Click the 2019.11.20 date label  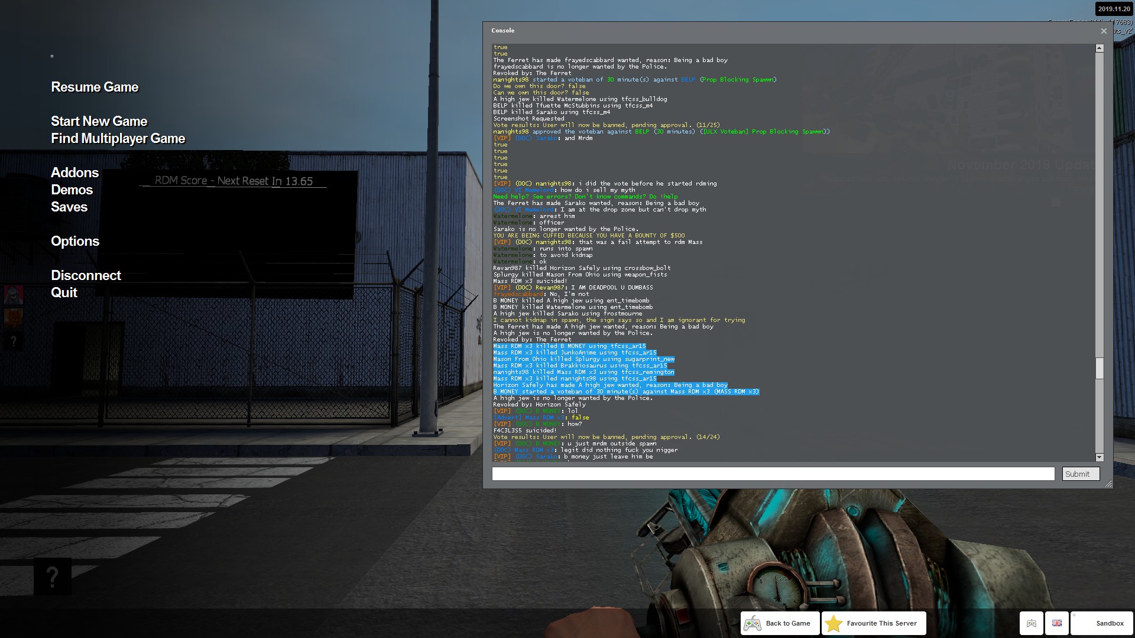point(1114,9)
